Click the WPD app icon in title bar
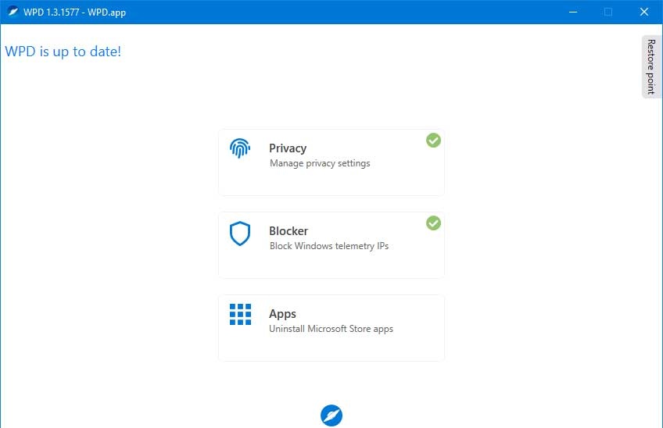Screen dimensions: 663x428 point(13,12)
